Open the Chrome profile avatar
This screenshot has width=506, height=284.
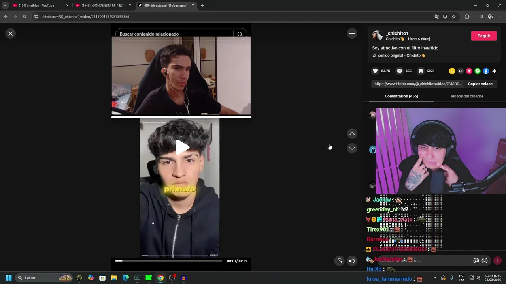coord(491,17)
